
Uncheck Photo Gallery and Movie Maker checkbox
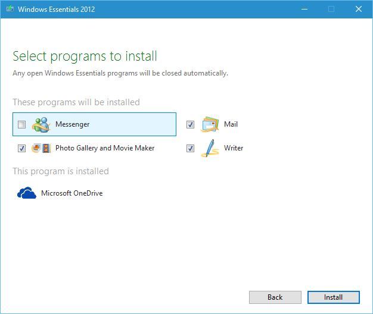tap(21, 148)
